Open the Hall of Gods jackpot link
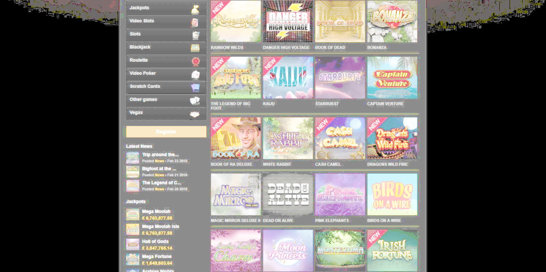 coord(155,241)
